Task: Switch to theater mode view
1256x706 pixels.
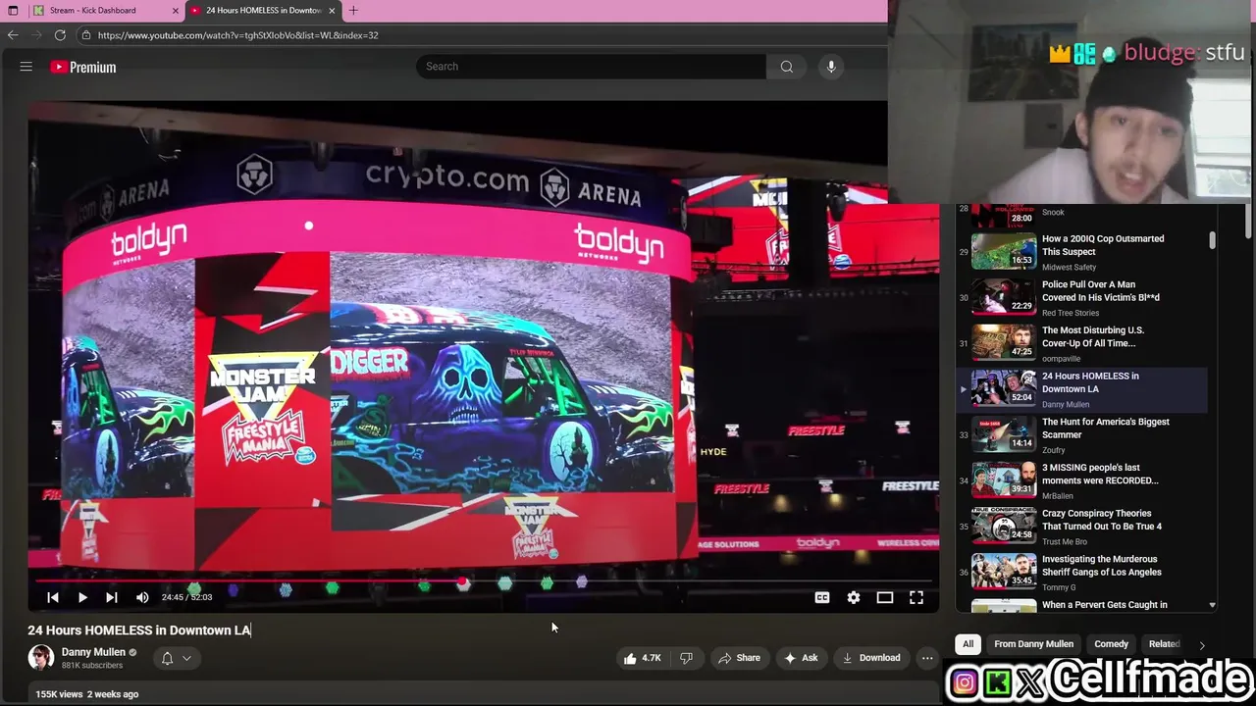Action: click(885, 597)
